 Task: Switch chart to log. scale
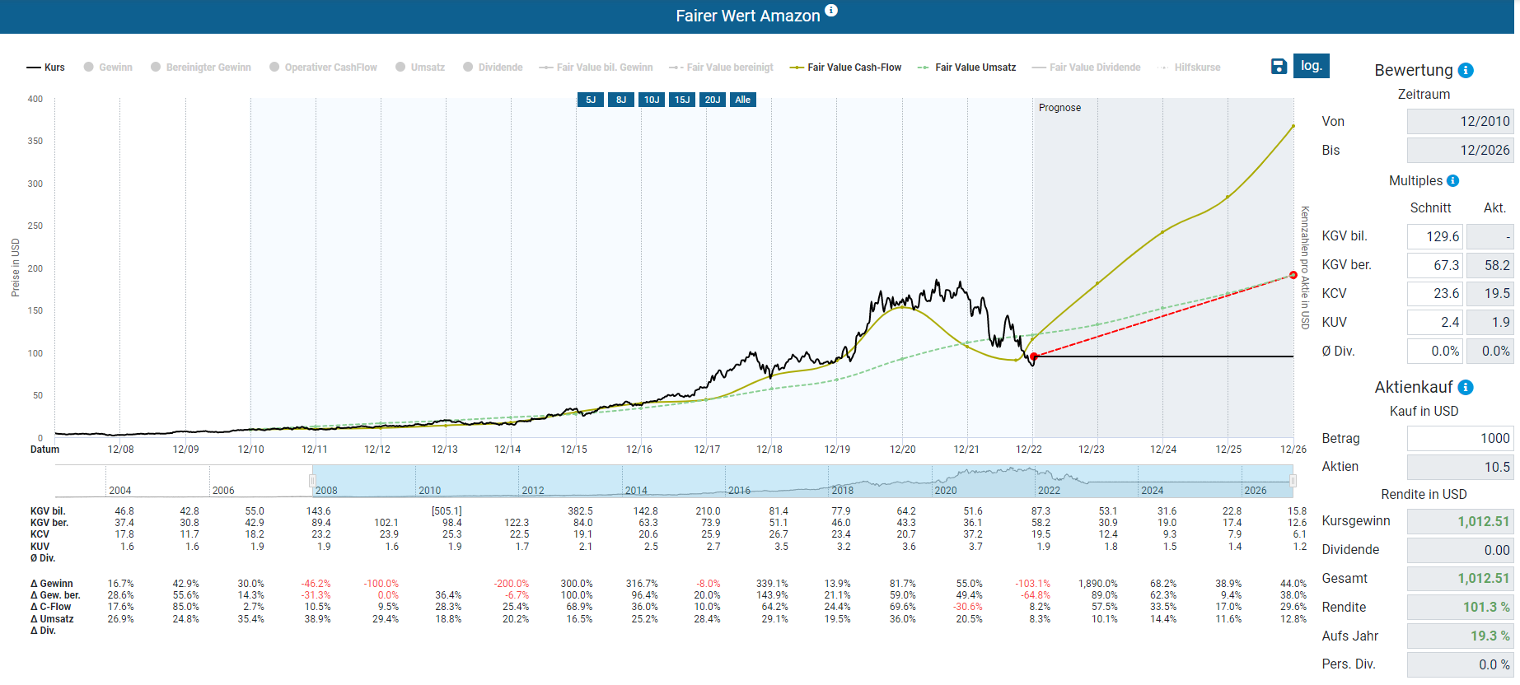[x=1311, y=66]
